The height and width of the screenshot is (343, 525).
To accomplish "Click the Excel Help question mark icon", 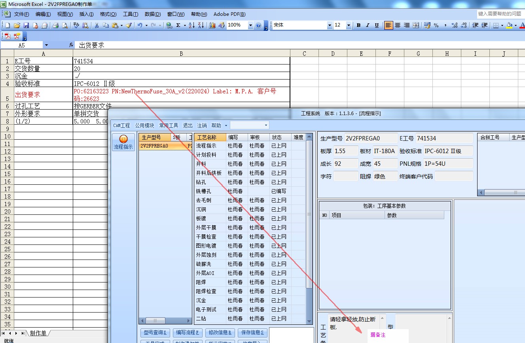I will 258,25.
